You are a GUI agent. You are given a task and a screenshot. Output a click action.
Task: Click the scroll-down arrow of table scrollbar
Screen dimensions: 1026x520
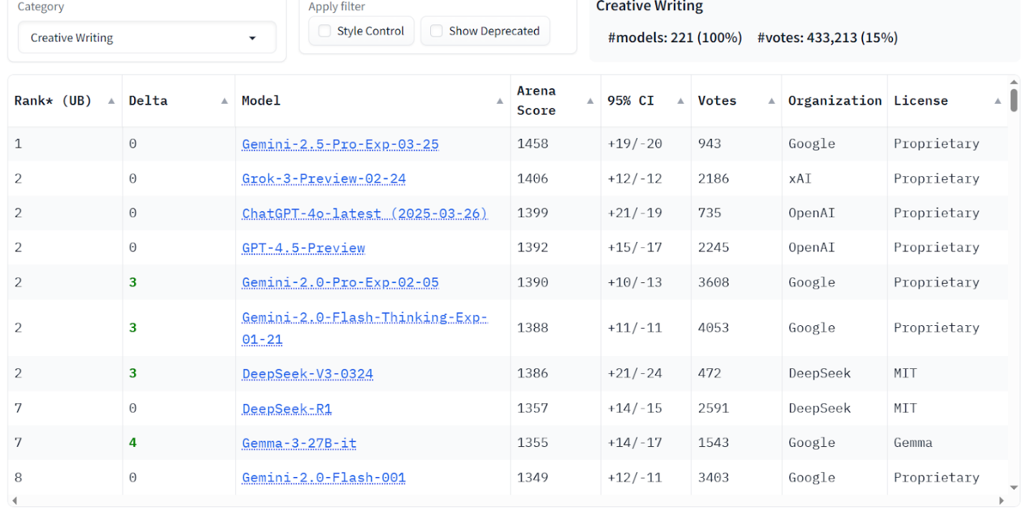click(x=1014, y=488)
